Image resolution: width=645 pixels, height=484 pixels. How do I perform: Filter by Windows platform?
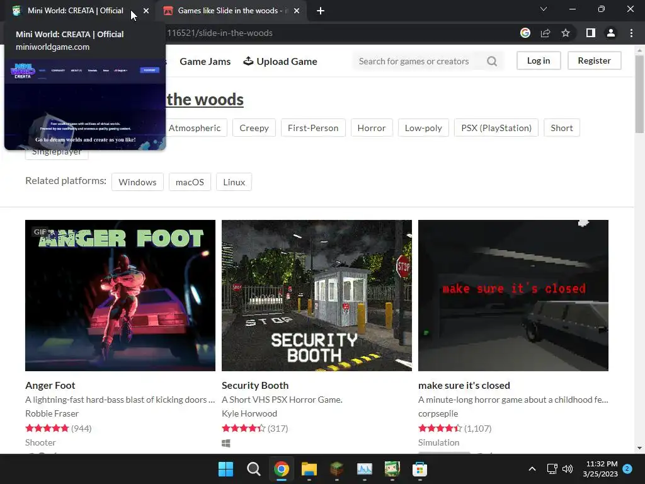point(137,182)
